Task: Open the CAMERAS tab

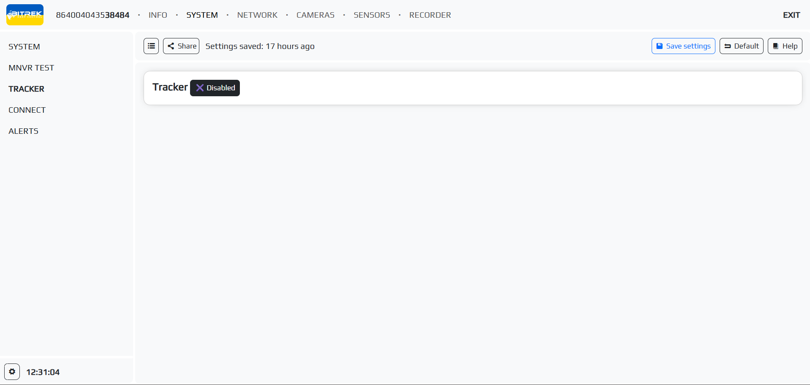Action: pos(315,15)
